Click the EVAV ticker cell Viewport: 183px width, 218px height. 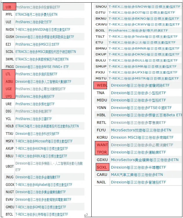10,199
